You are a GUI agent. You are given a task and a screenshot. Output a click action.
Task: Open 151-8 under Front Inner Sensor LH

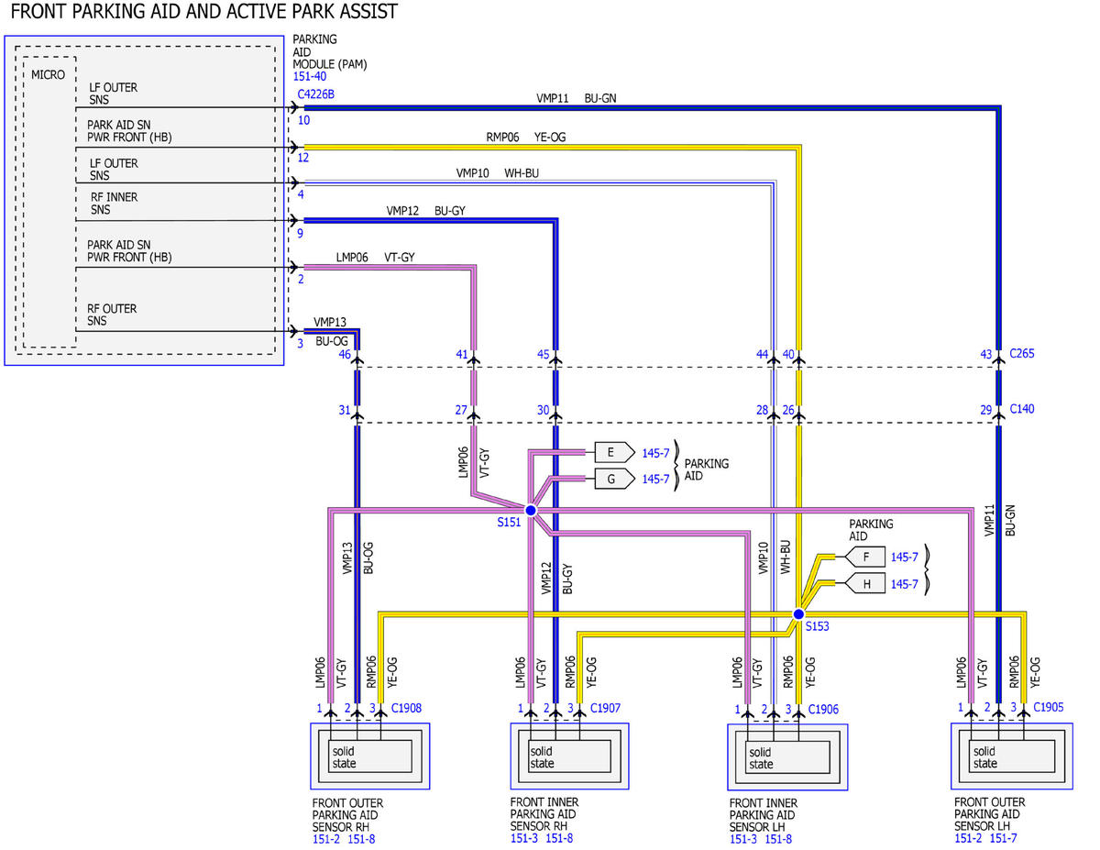tap(778, 839)
